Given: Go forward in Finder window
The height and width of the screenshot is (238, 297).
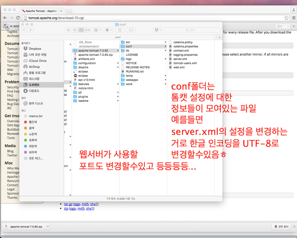Looking at the screenshot, I should (x=31, y=30).
